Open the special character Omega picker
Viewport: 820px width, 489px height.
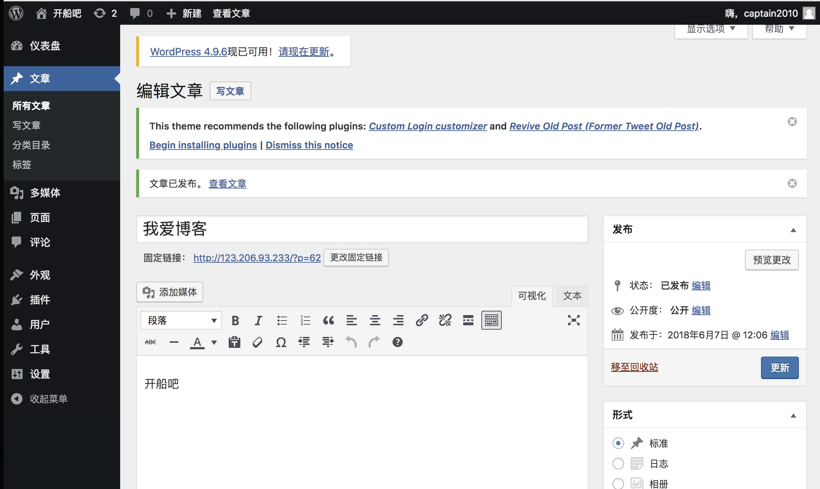(281, 342)
